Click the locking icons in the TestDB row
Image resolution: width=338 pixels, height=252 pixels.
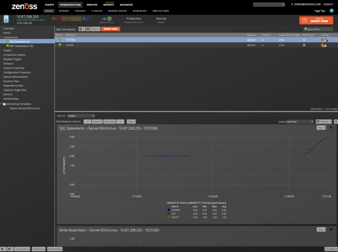[x=324, y=45]
